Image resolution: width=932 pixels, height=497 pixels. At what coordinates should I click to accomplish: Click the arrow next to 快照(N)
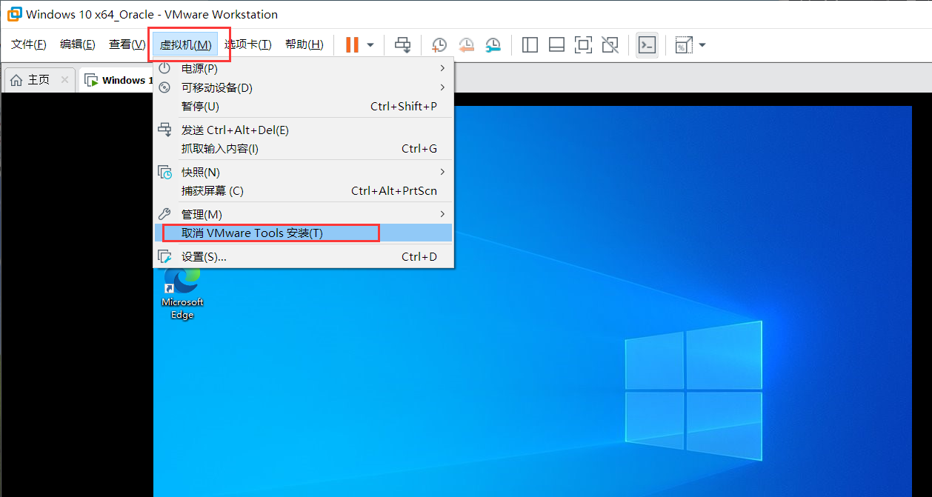click(443, 172)
